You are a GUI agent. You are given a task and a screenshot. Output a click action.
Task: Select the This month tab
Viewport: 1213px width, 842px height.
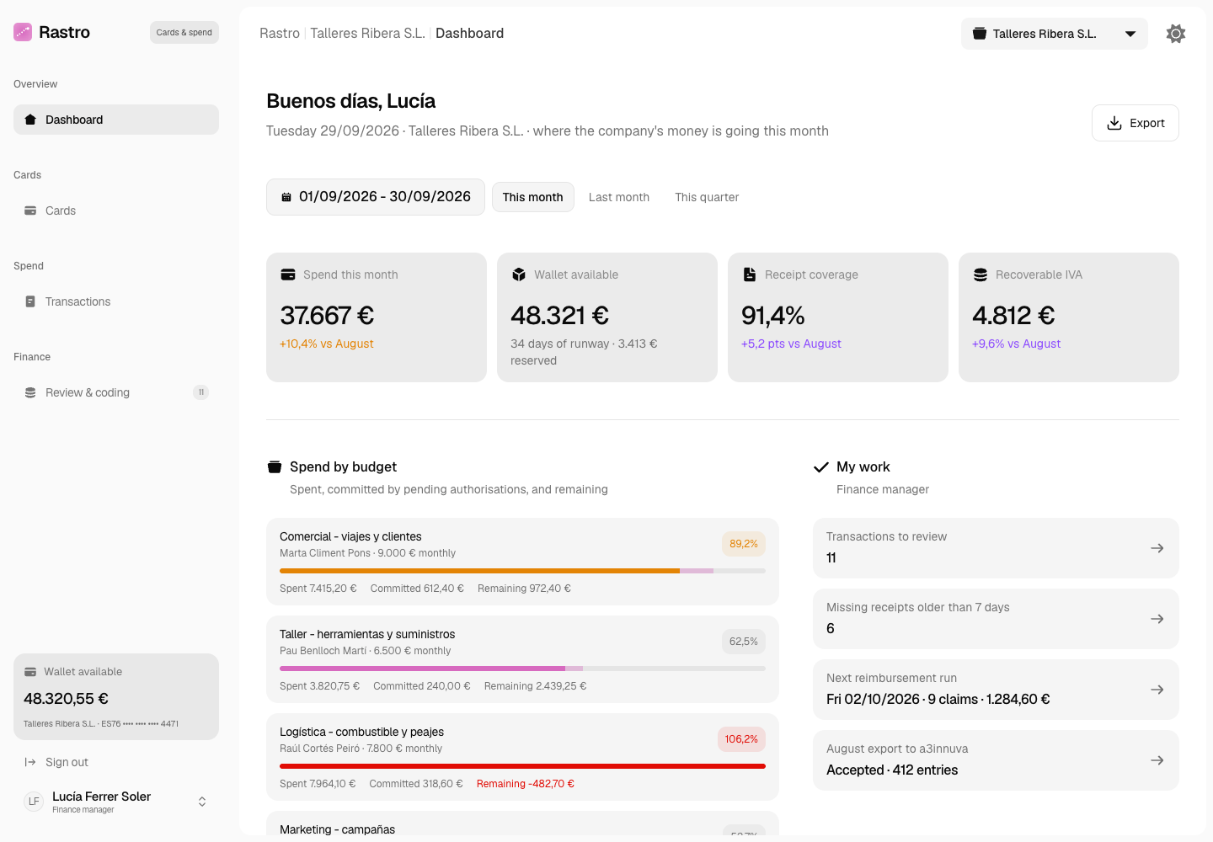pyautogui.click(x=533, y=197)
